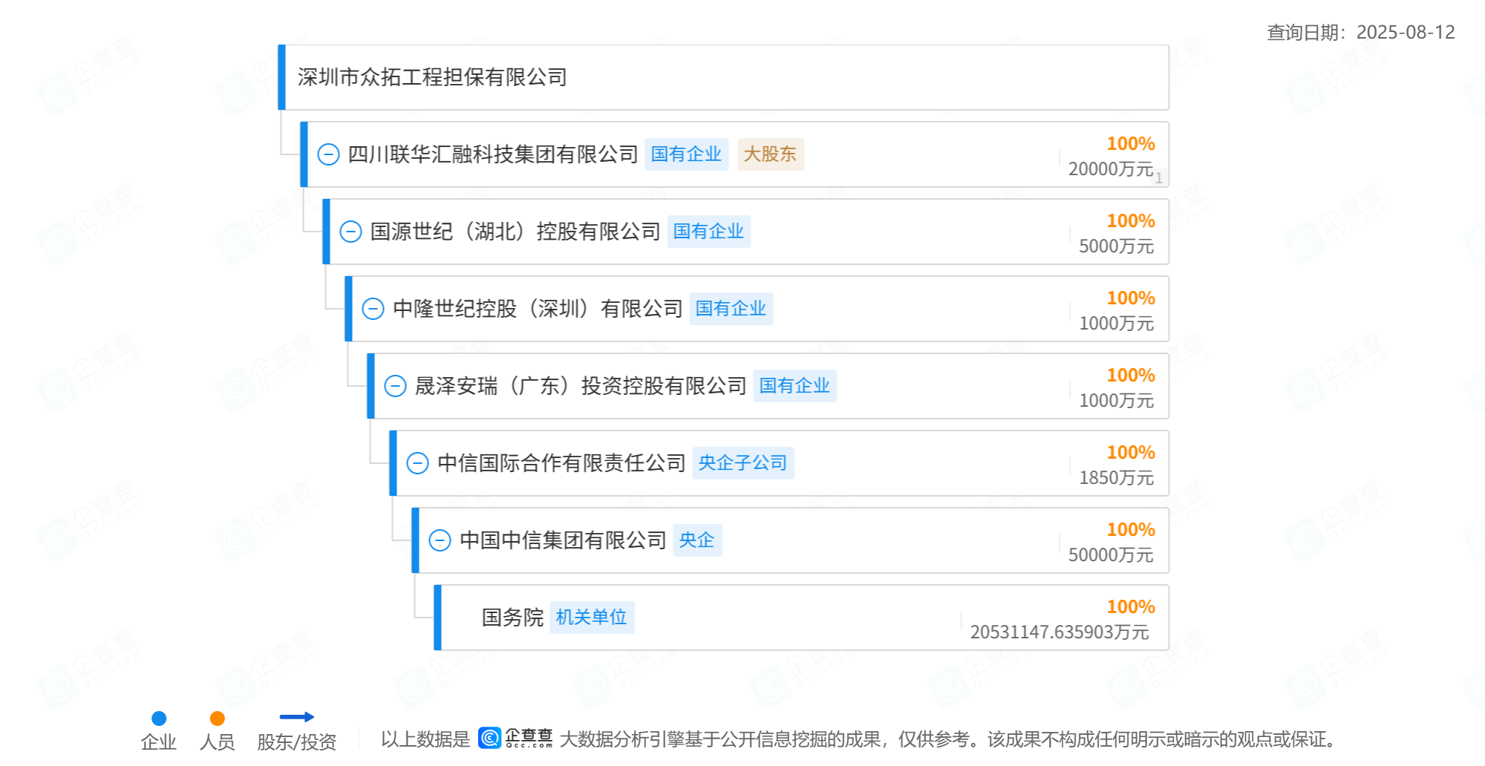1485x766 pixels.
Task: Click the blue 企业 legend dot
Action: (x=159, y=718)
